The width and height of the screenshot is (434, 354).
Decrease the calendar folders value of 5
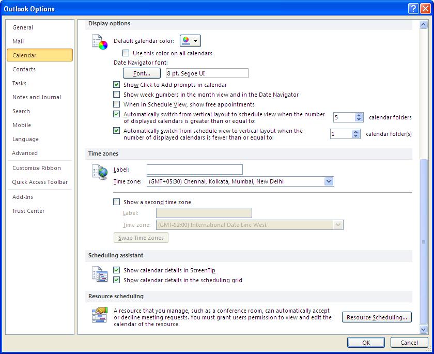[x=359, y=119]
